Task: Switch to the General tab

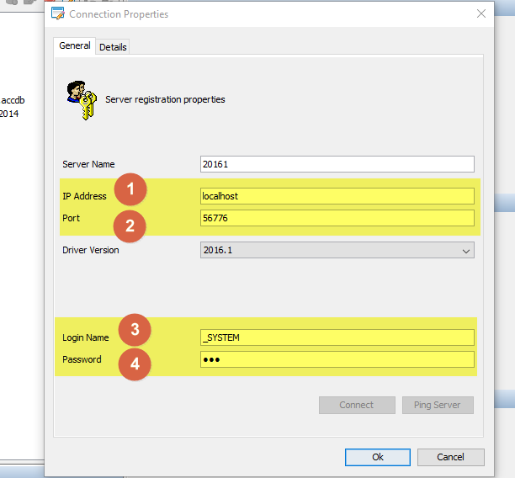Action: 75,46
